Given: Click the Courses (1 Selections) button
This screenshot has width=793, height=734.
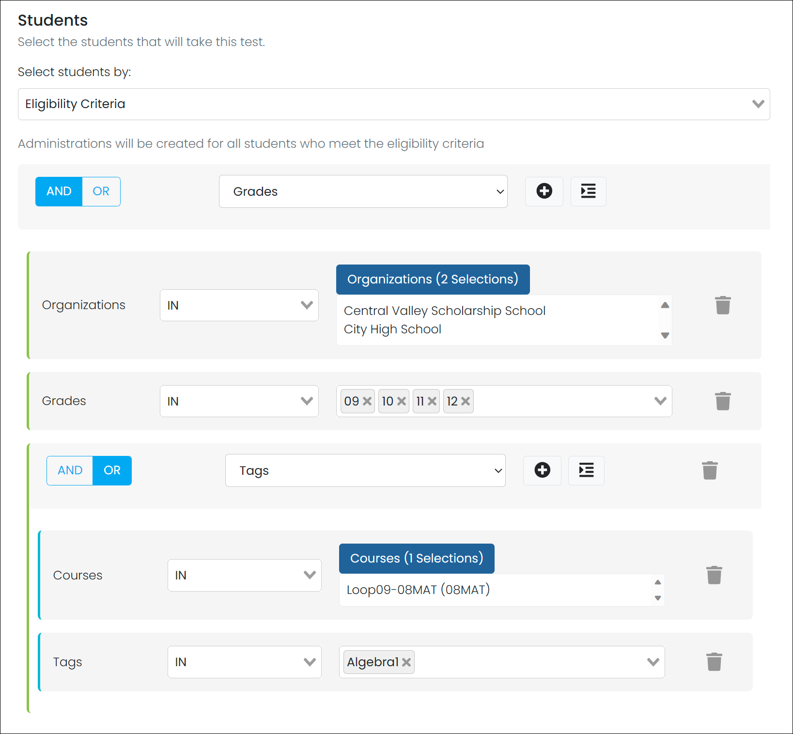Looking at the screenshot, I should click(416, 558).
